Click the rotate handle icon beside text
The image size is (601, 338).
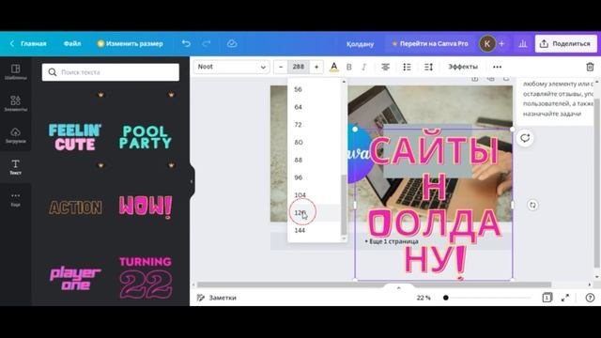point(532,205)
